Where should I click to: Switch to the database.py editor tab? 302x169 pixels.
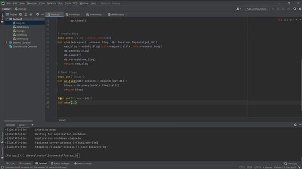coord(117,15)
